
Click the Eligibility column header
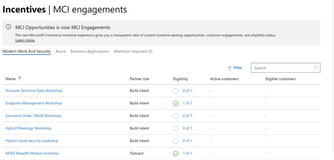(x=180, y=79)
